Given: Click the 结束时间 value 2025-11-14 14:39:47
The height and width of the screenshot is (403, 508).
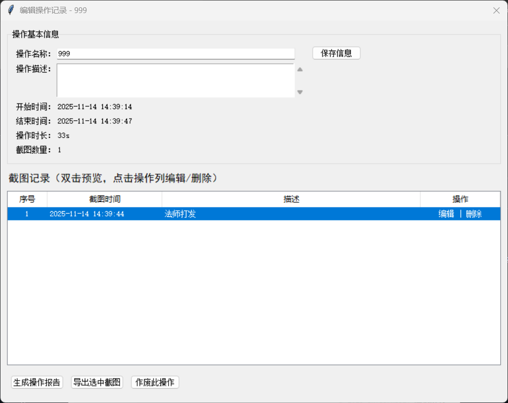Looking at the screenshot, I should (x=94, y=121).
